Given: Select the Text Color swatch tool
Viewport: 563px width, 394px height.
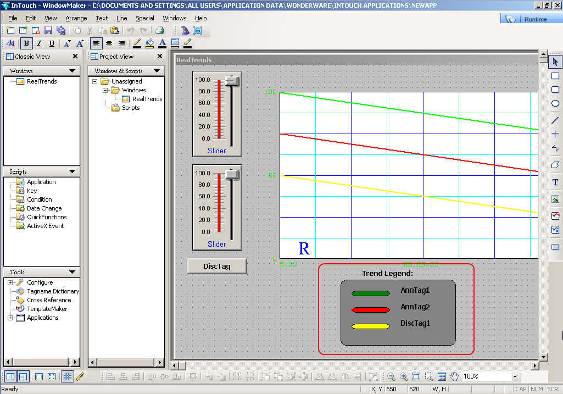Looking at the screenshot, I should [x=162, y=43].
